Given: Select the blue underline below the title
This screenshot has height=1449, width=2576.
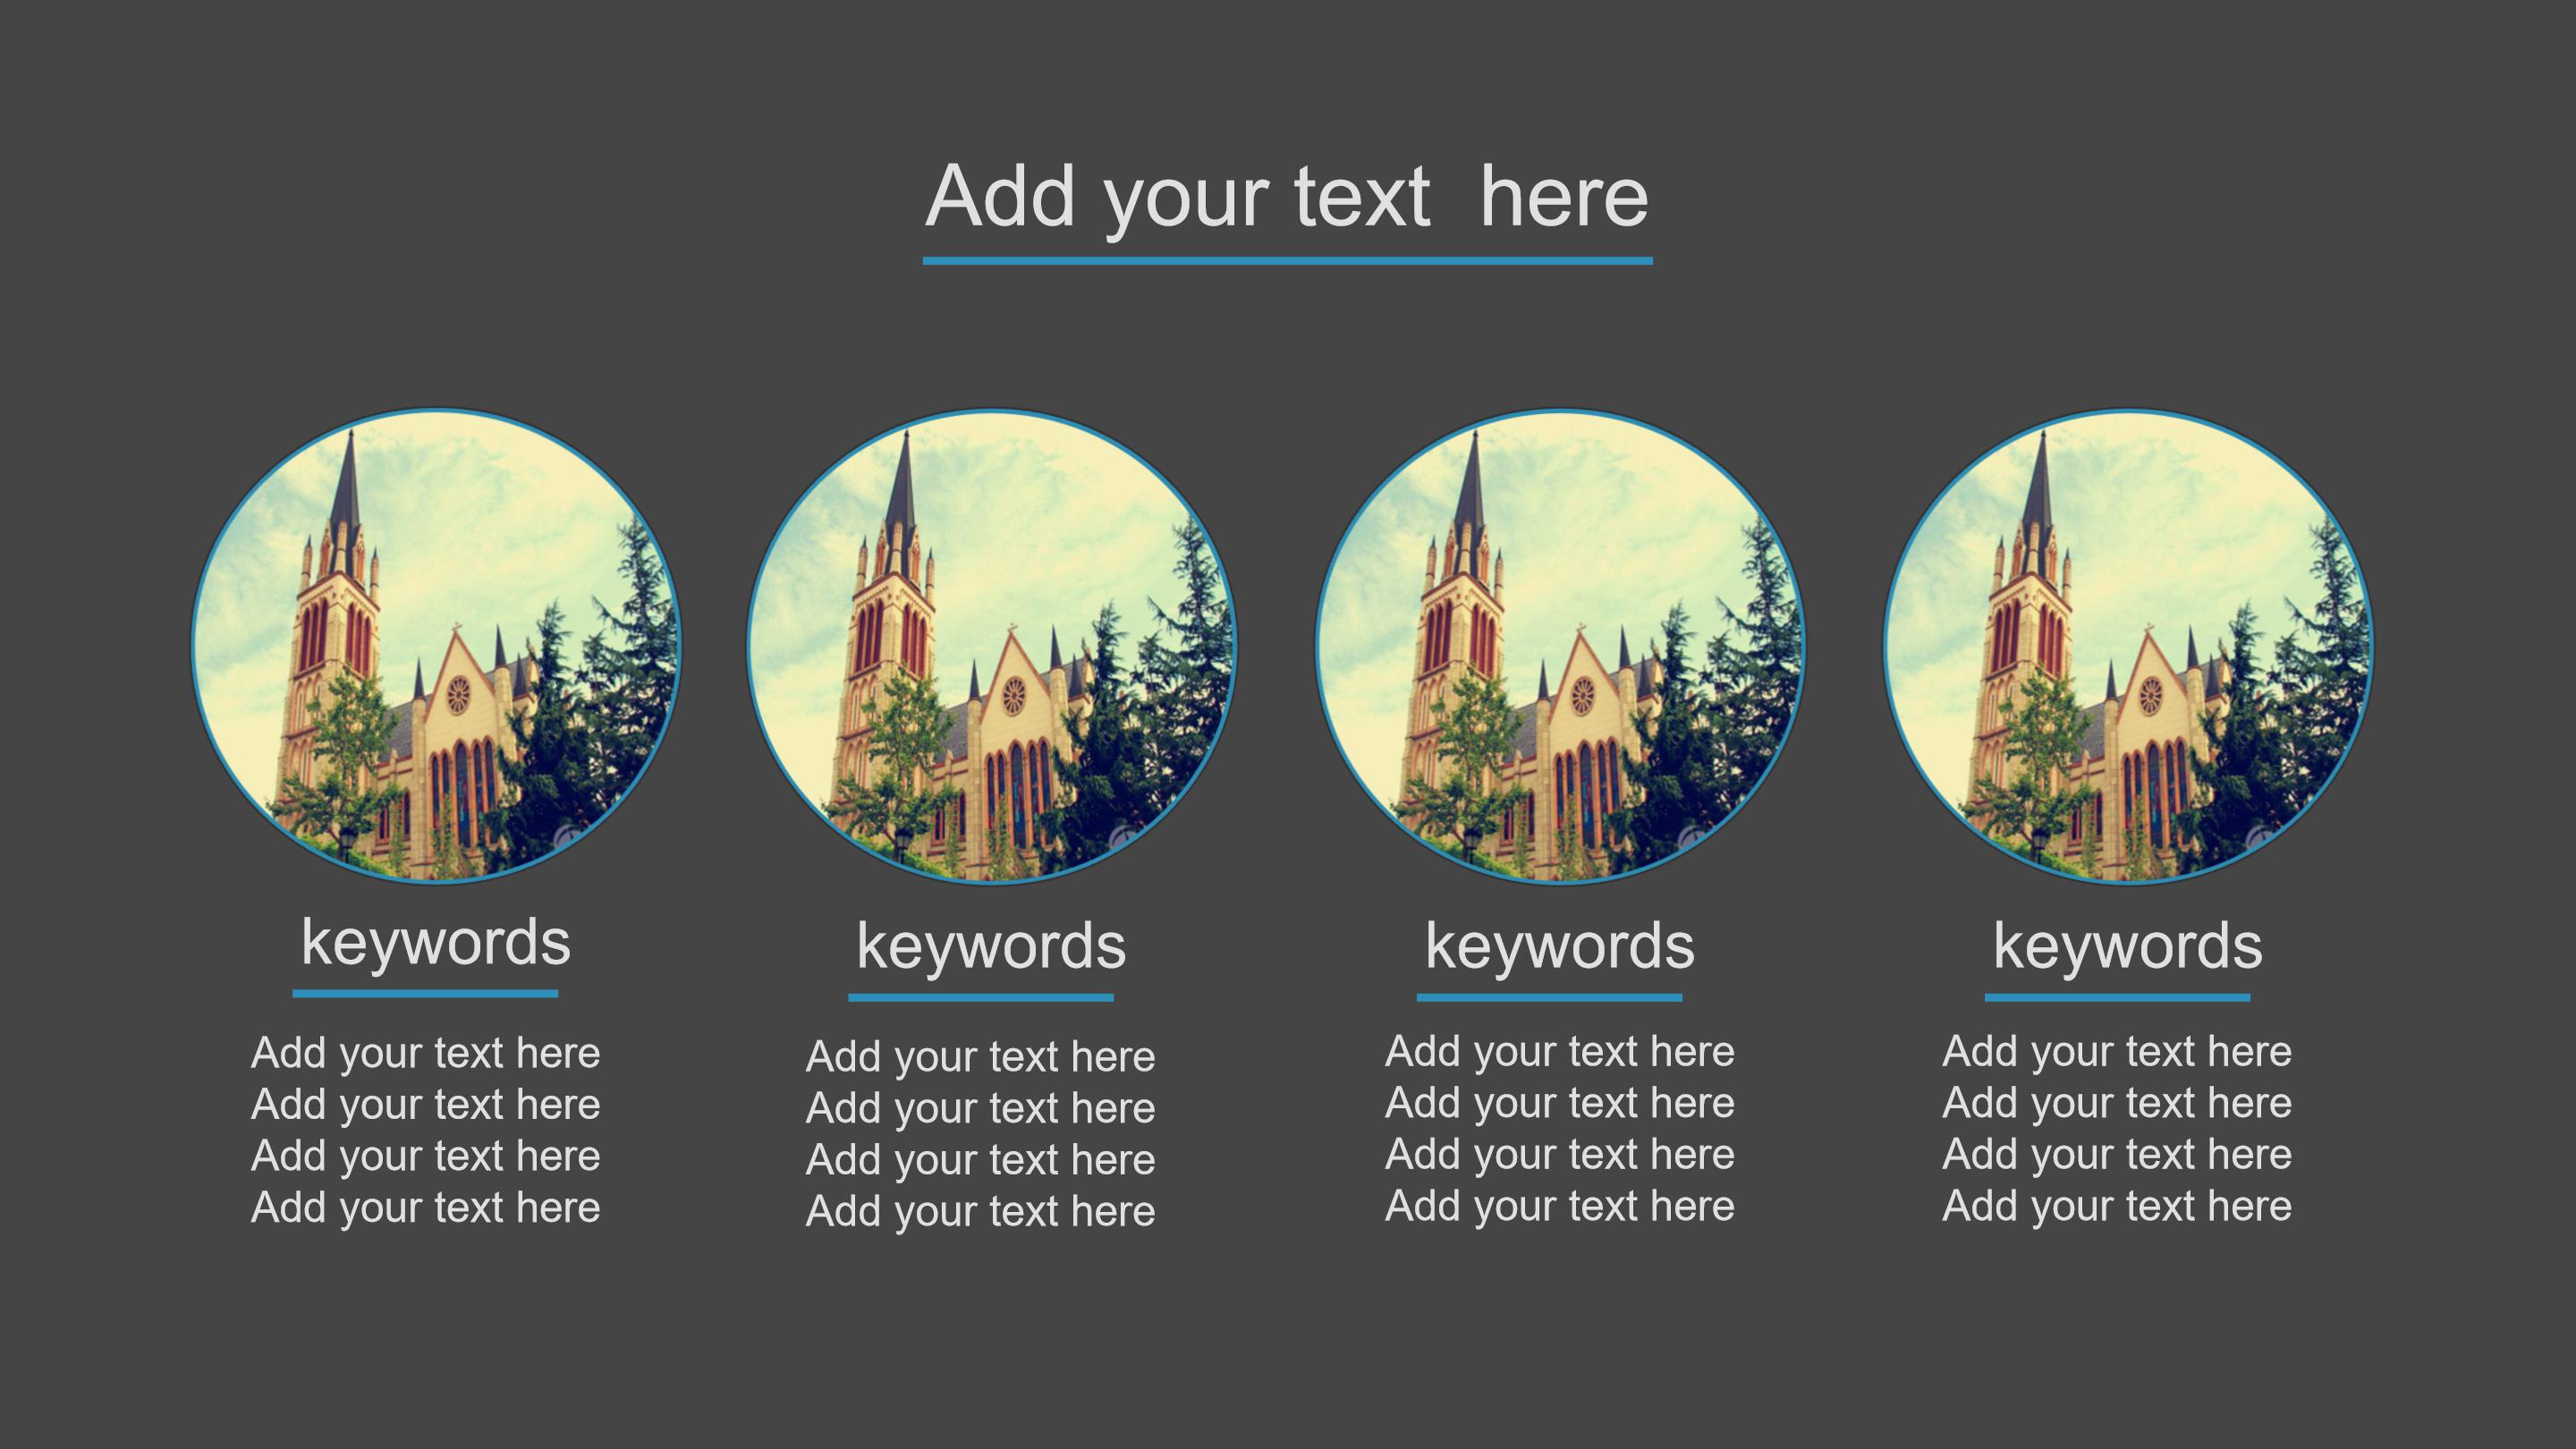Looking at the screenshot, I should 1286,261.
